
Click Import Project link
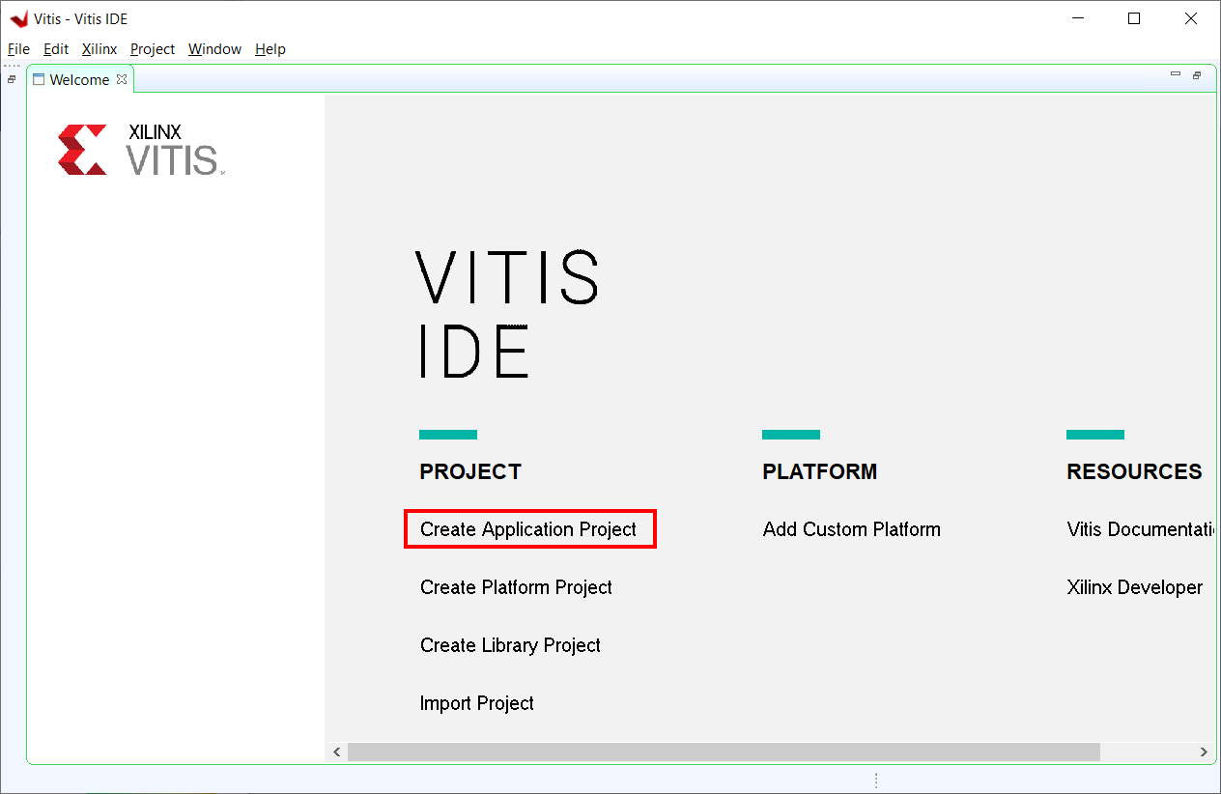click(x=477, y=703)
